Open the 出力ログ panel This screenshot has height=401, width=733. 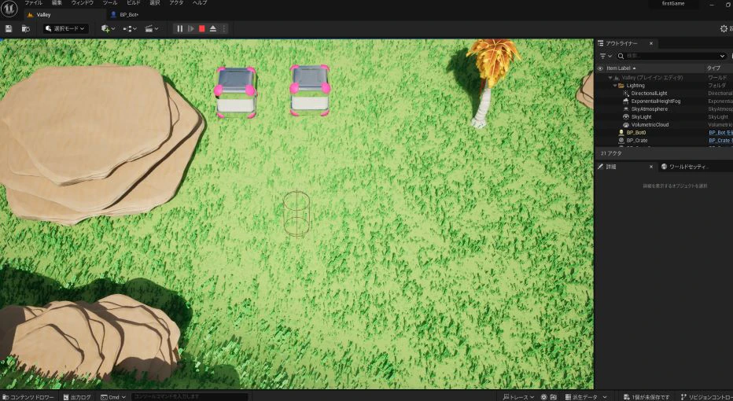click(77, 397)
